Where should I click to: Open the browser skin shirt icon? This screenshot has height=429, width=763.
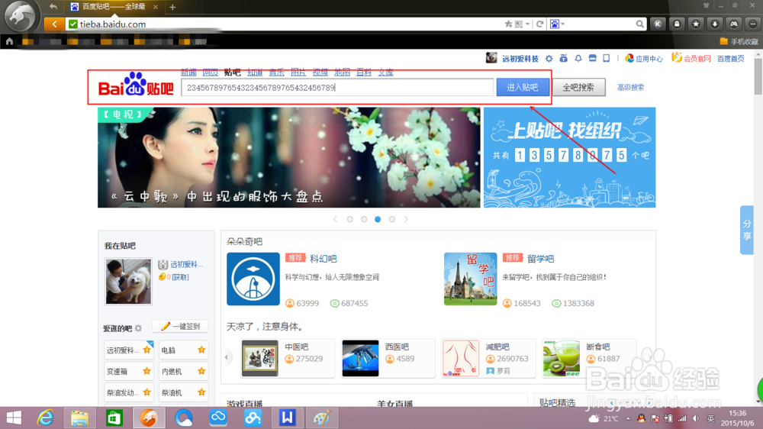(706, 5)
